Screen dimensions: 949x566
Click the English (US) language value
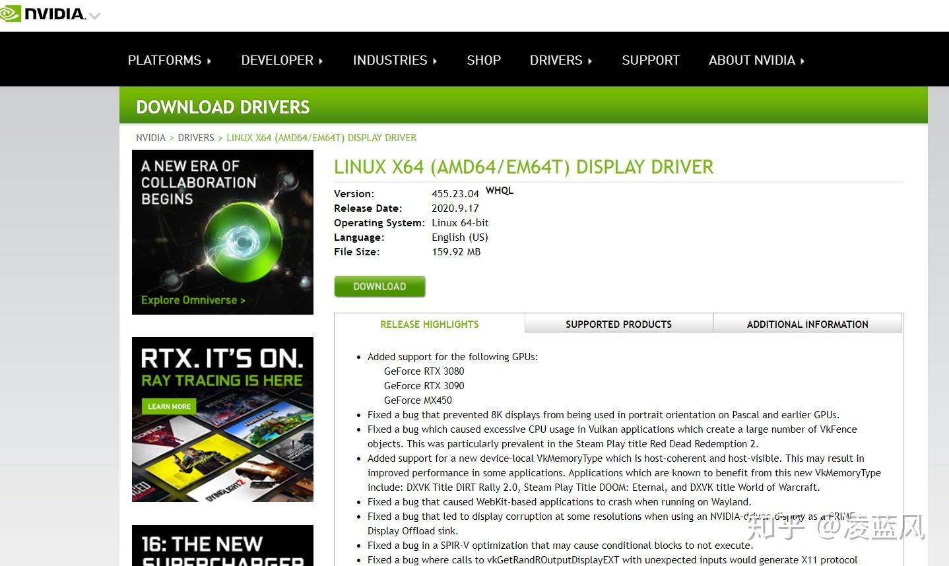pos(460,237)
